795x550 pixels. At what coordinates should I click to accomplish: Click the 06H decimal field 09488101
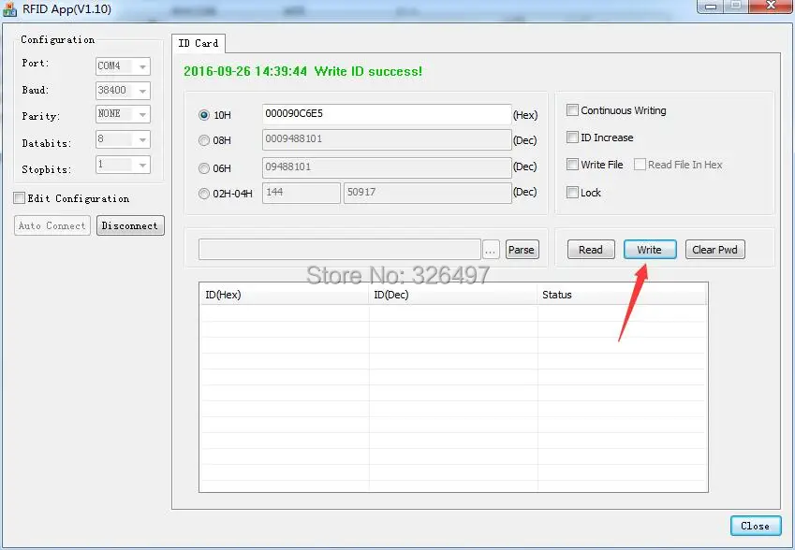[x=387, y=167]
